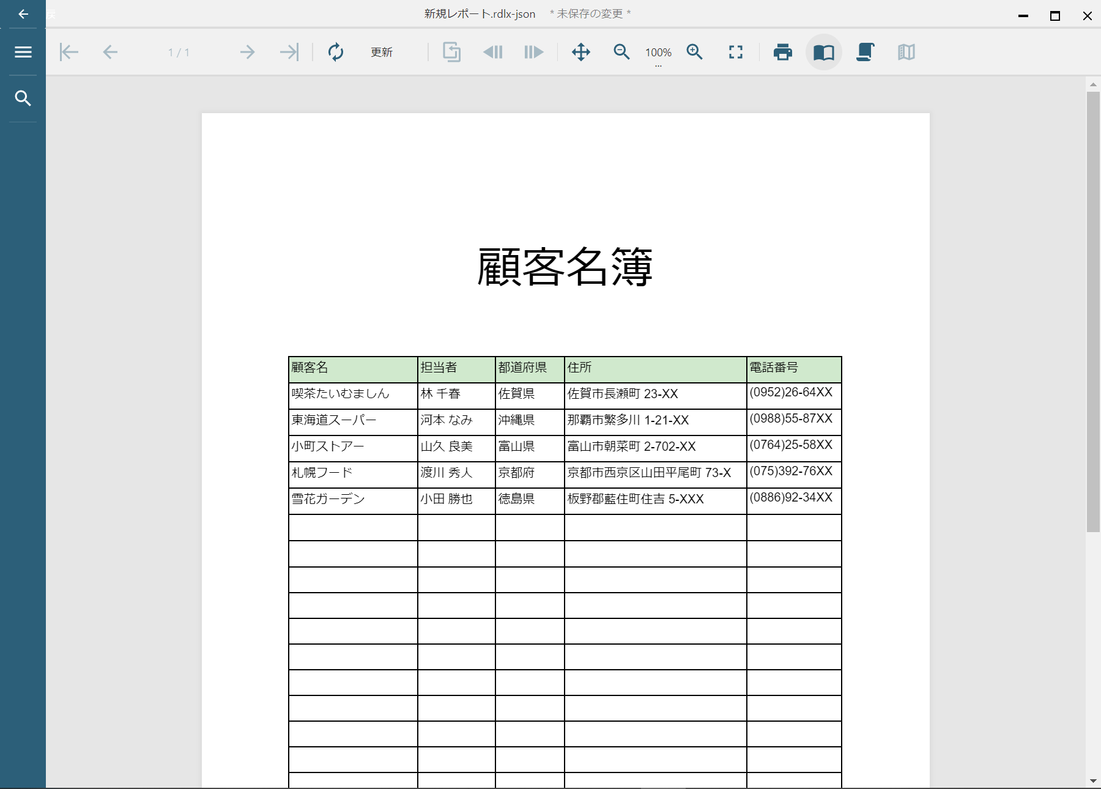Jump to the last page
Viewport: 1101px width, 789px height.
coord(289,52)
